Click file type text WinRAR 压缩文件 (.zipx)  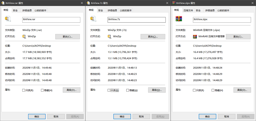(207, 30)
